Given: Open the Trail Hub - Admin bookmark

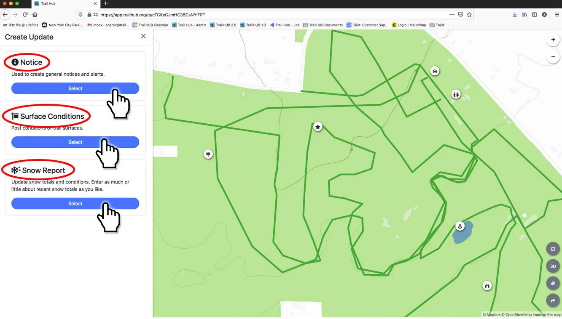Looking at the screenshot, I should coord(189,25).
